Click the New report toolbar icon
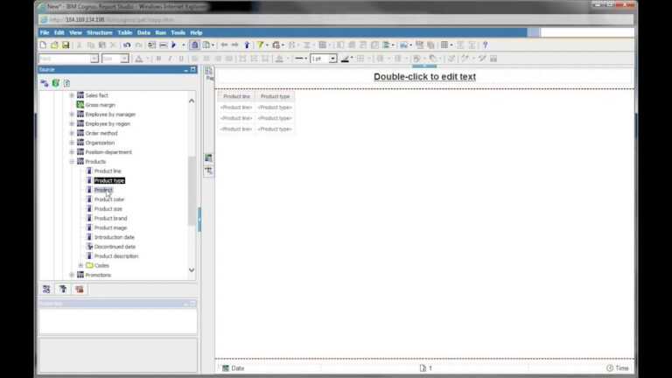 pos(43,45)
